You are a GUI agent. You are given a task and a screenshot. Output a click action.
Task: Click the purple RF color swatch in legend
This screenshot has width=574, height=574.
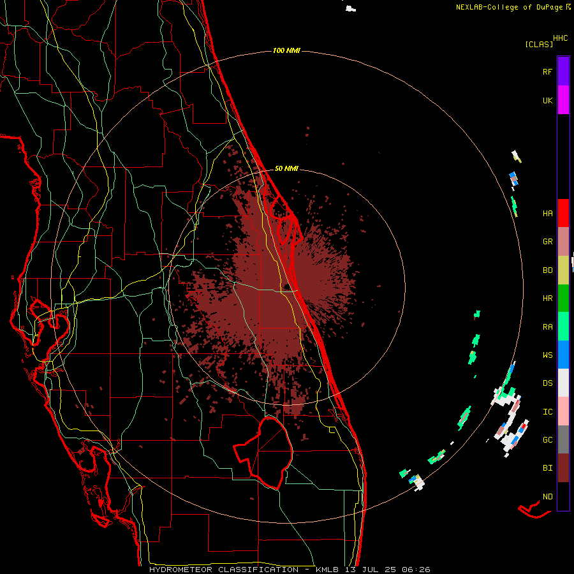click(x=563, y=71)
